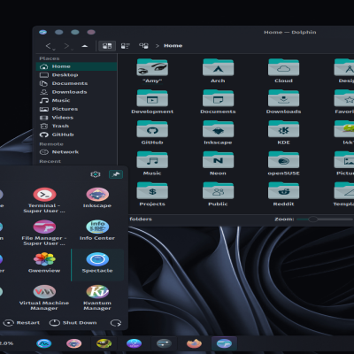Open the Reddit folder
This screenshot has width=354, height=354.
(x=283, y=195)
